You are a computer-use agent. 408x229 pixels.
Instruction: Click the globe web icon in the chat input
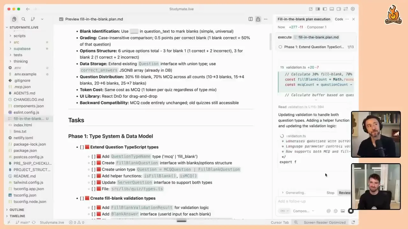(x=336, y=211)
